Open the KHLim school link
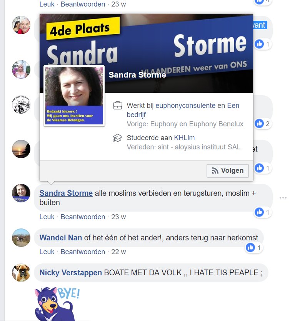The image size is (290, 321). (x=184, y=138)
